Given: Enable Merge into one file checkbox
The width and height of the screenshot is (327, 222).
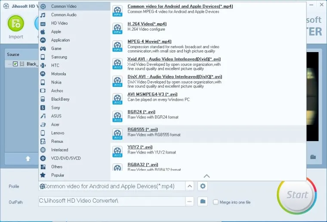Looking at the screenshot, I should pos(216,202).
